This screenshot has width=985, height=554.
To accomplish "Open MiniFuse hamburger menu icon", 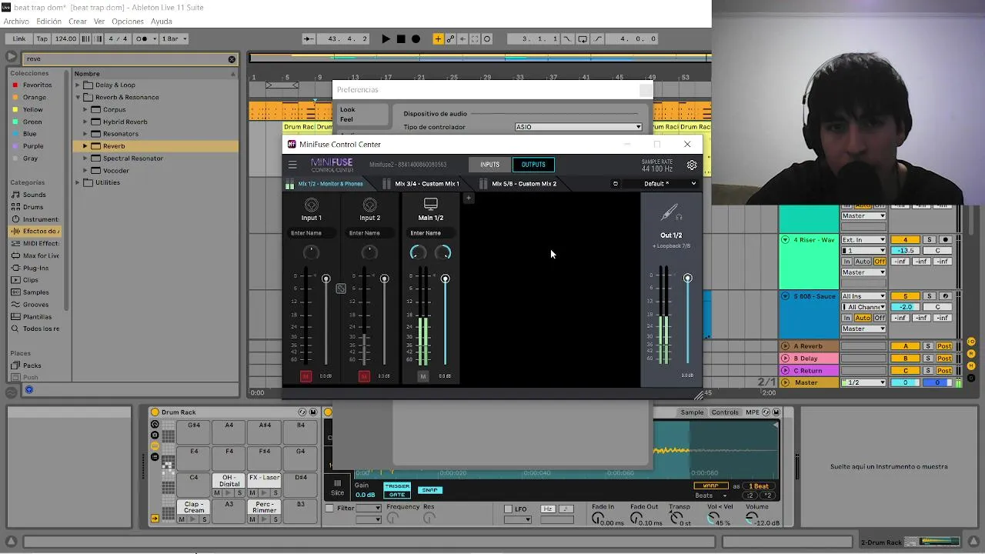I will 292,165.
